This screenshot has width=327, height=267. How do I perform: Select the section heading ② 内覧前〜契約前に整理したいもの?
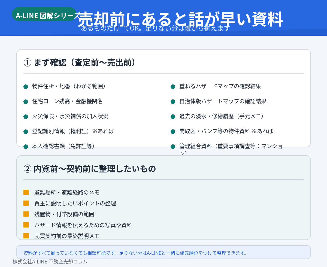coord(90,169)
